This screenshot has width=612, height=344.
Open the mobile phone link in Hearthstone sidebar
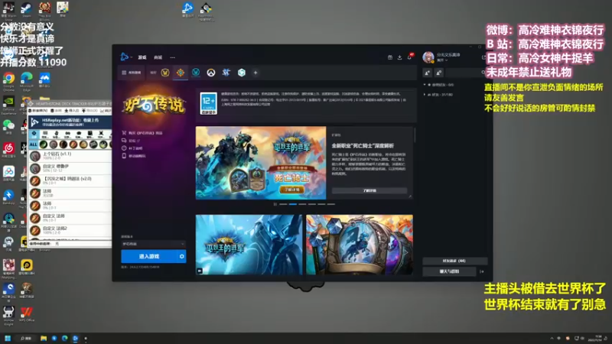coord(134,156)
